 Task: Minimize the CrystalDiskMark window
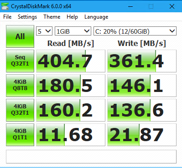pos(130,6)
